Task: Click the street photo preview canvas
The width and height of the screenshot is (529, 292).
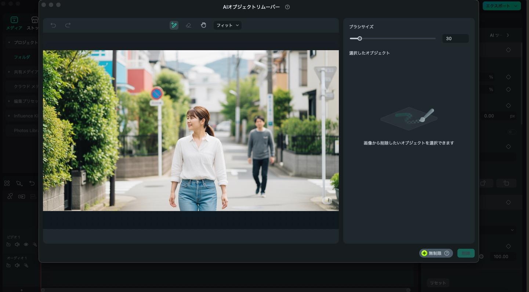Action: coord(191,130)
